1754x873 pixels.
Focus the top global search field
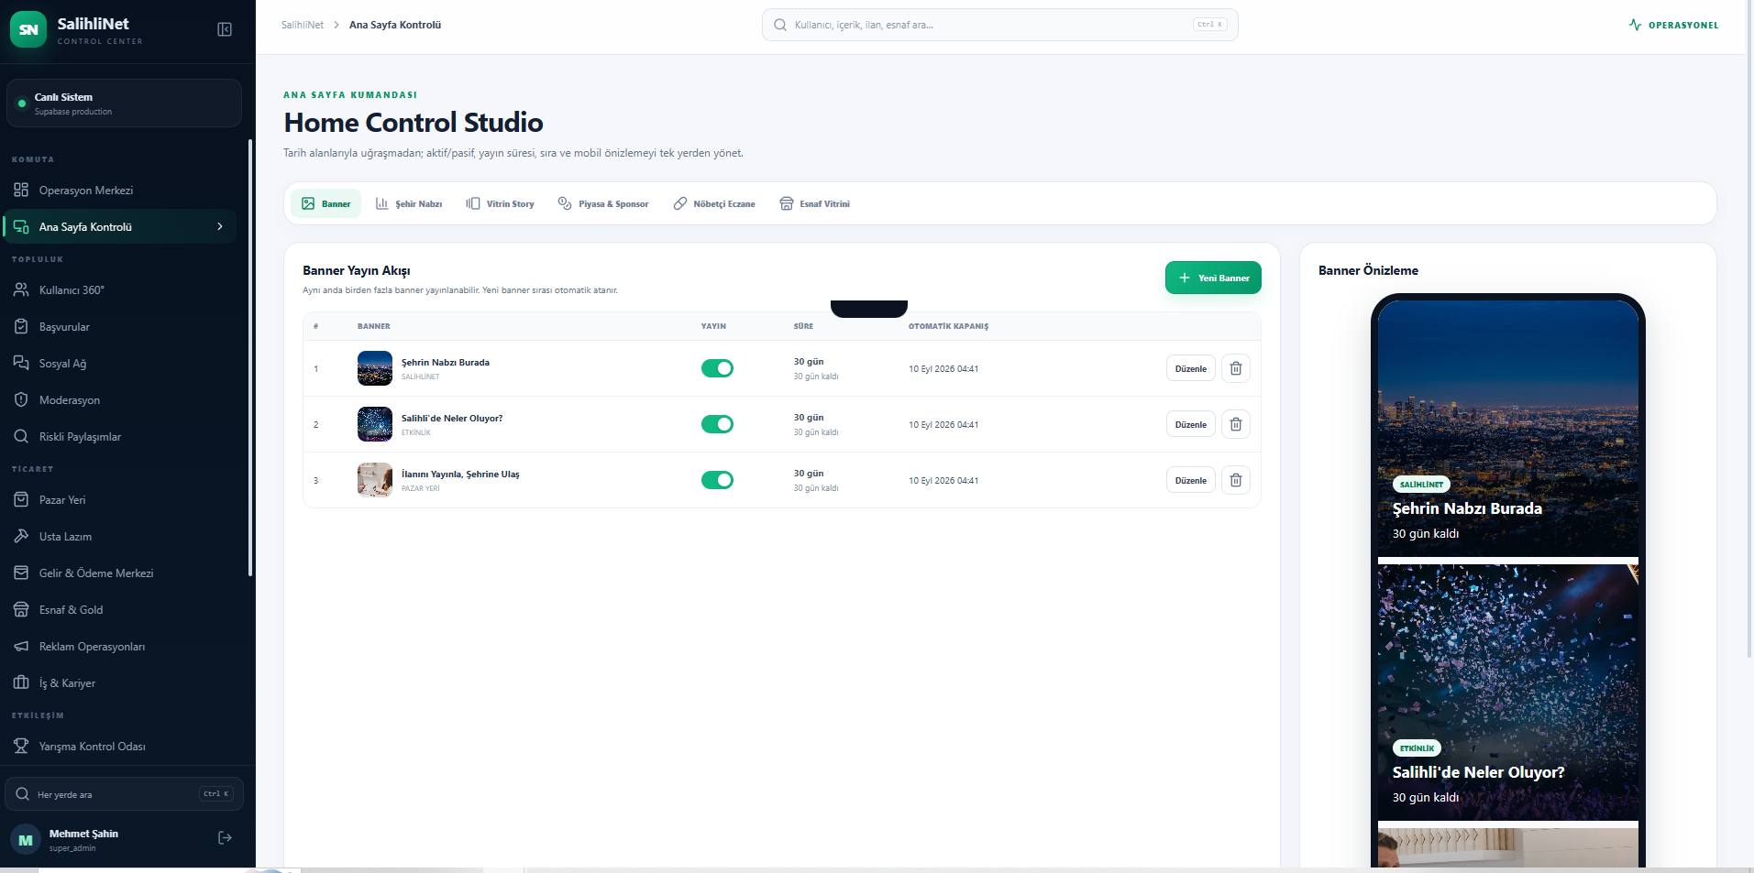click(x=999, y=25)
